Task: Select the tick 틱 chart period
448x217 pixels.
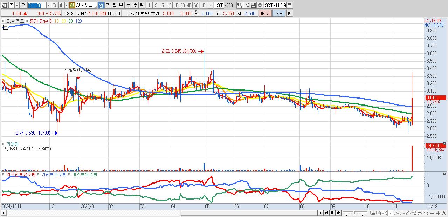Action: [142, 5]
